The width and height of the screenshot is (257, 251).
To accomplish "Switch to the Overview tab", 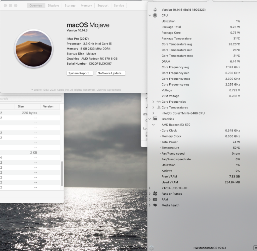I will click(x=36, y=5).
